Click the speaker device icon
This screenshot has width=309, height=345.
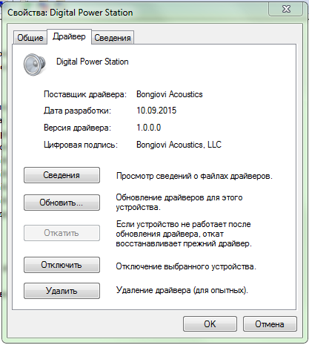tap(35, 65)
